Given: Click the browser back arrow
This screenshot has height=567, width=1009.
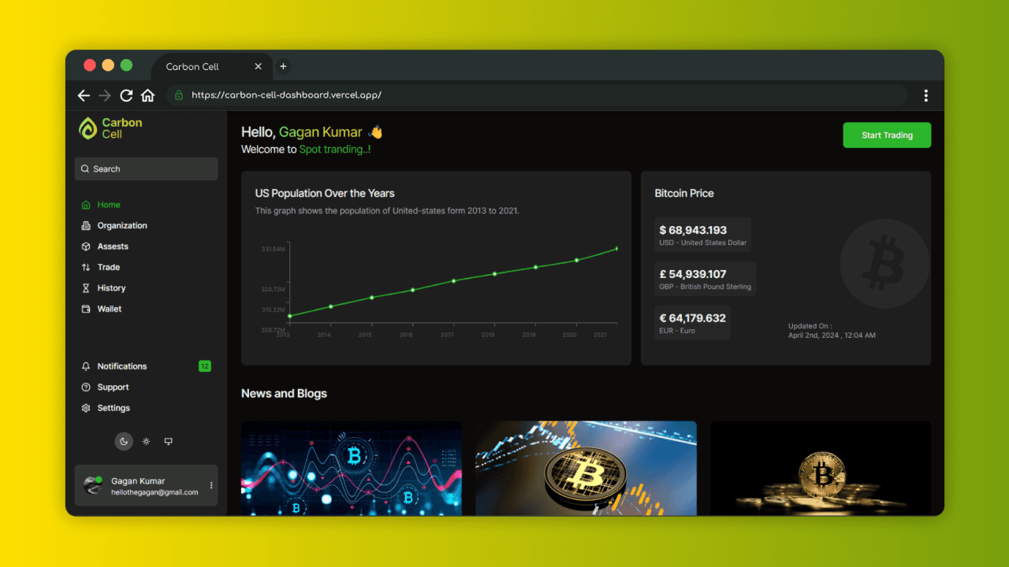Looking at the screenshot, I should click(84, 95).
